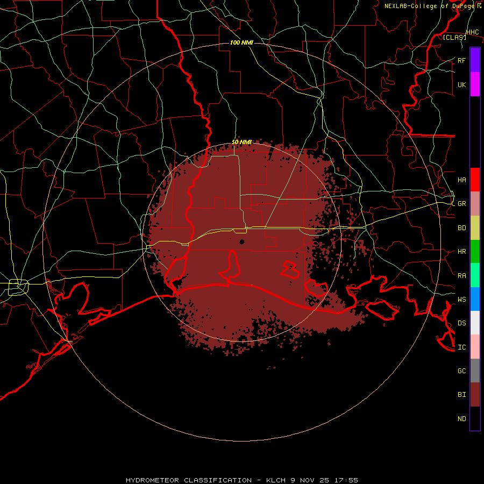The image size is (484, 484).
Task: Click the 'GR' legend label
Action: [462, 204]
